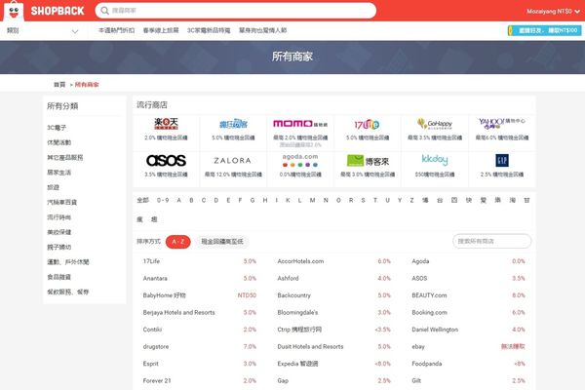Open the Dusit Hotels and Resorts row
Screen dimensions: 585x390
click(x=333, y=347)
